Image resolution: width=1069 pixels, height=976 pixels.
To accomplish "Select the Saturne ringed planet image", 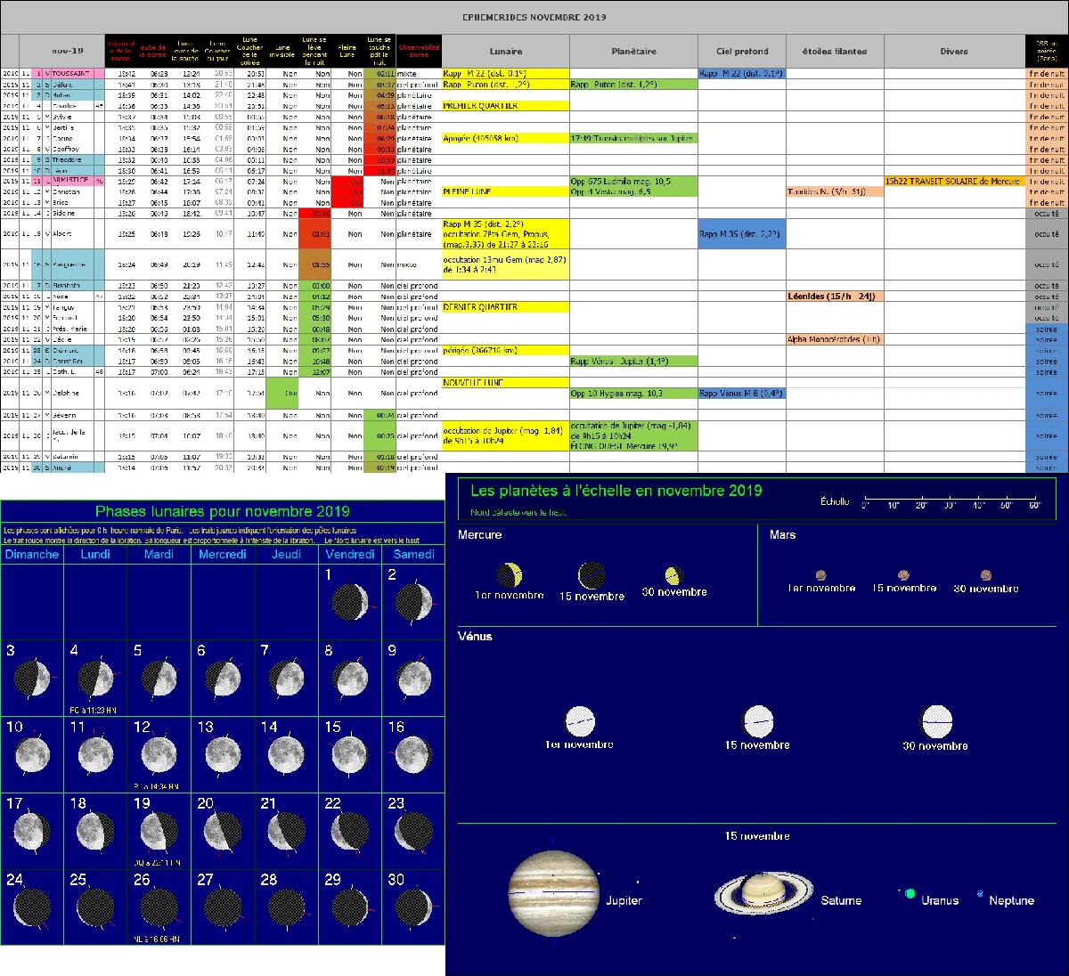I will 763,891.
